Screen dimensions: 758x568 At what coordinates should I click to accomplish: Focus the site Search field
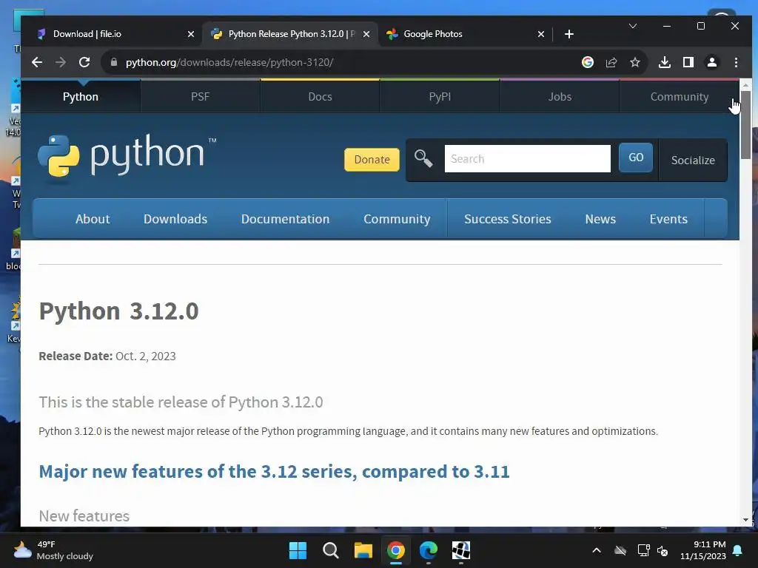click(x=527, y=158)
